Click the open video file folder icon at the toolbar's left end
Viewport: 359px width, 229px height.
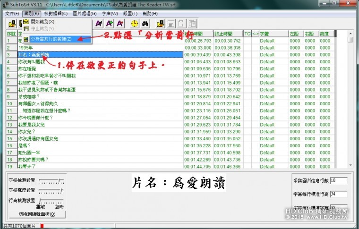pos(12,24)
